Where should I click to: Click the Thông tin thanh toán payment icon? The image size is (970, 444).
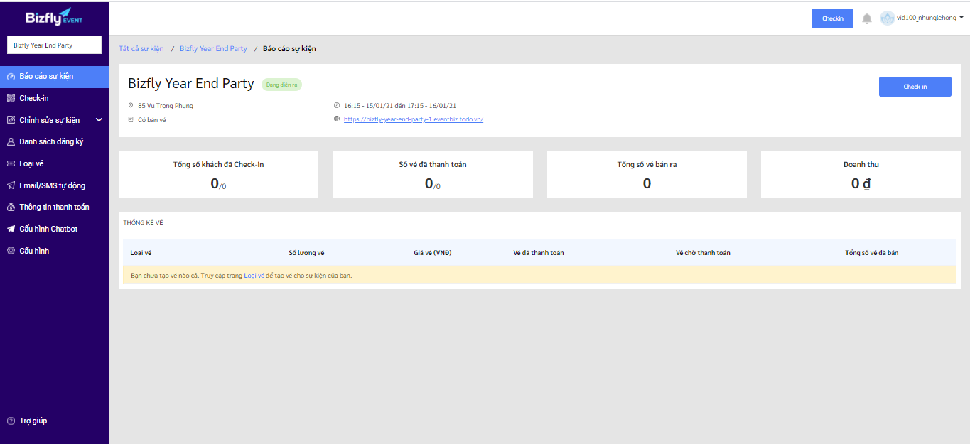tap(11, 207)
